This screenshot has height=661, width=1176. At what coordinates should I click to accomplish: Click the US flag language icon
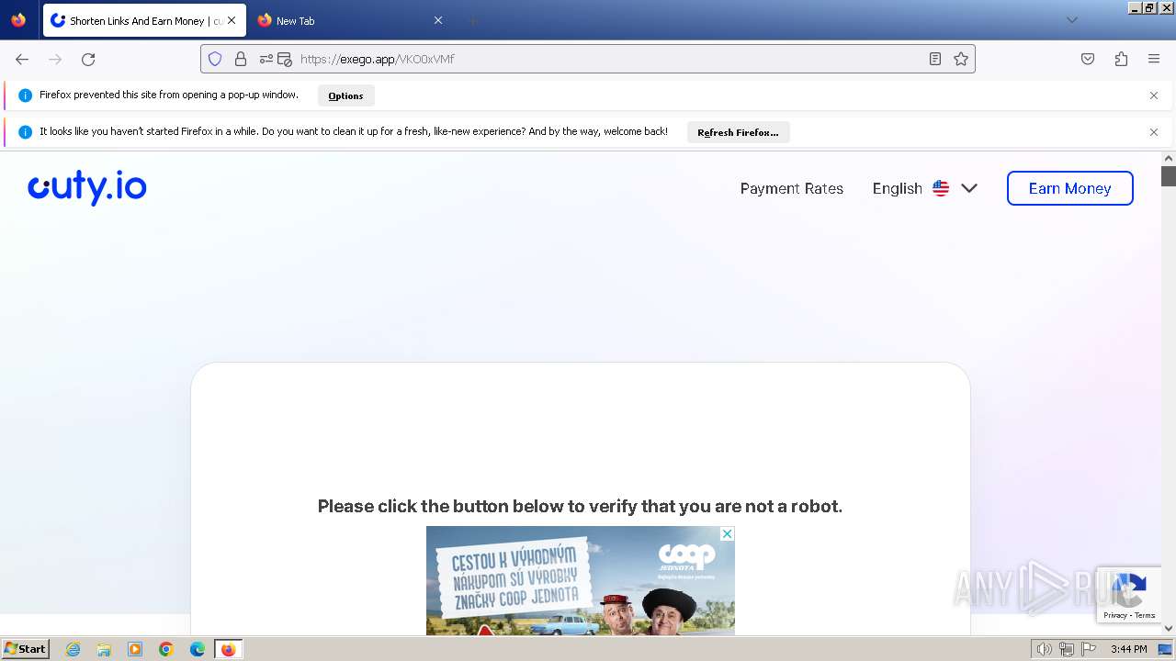click(941, 188)
